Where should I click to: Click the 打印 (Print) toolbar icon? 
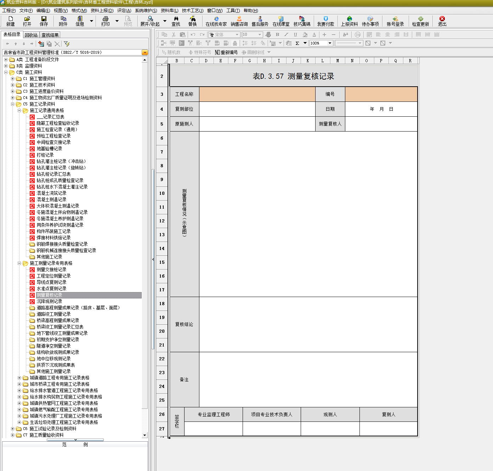(x=106, y=21)
